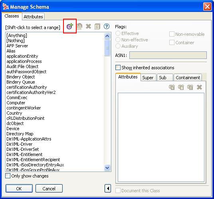The height and width of the screenshot is (199, 214).
Task: Click the document page icon left of Help
Action: coord(97,26)
